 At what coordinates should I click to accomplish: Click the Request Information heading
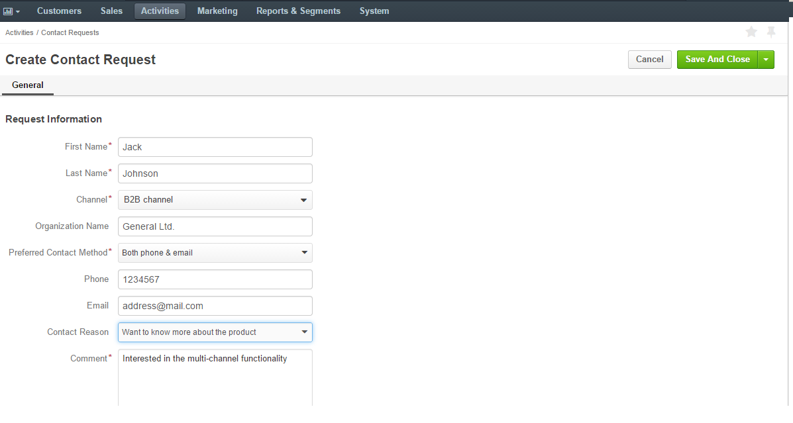pos(54,119)
